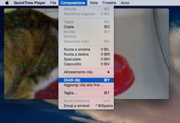Open the QuickTime Player application menu
The image size is (180, 123).
[x=30, y=3]
